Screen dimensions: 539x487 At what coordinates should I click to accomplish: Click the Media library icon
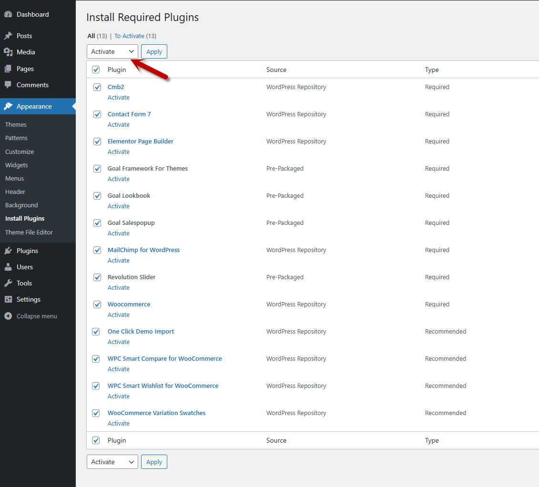coord(8,52)
